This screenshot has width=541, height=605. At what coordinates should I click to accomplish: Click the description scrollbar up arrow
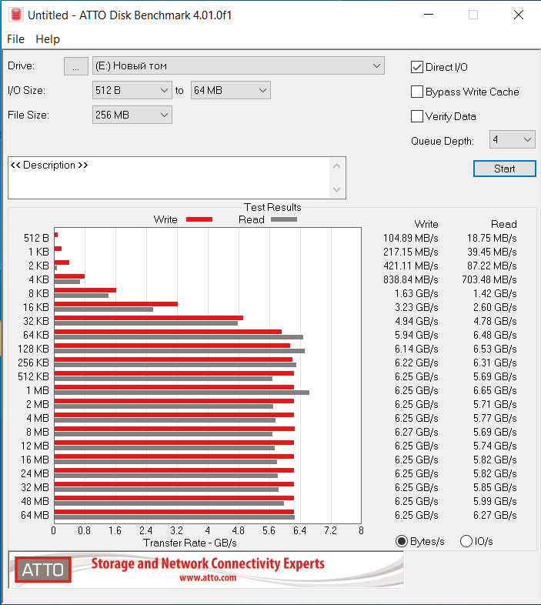click(336, 166)
